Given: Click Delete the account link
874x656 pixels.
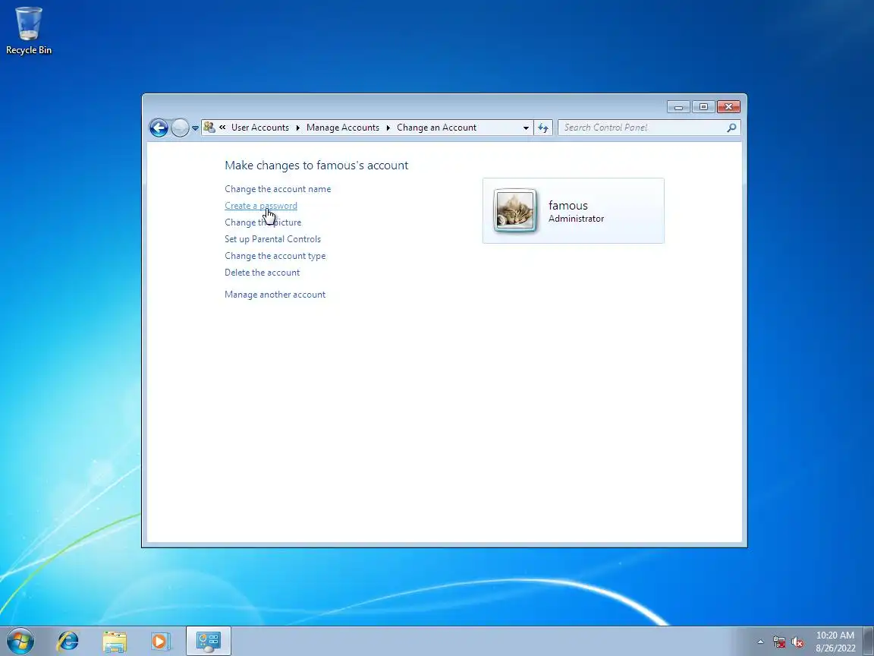Looking at the screenshot, I should (262, 273).
